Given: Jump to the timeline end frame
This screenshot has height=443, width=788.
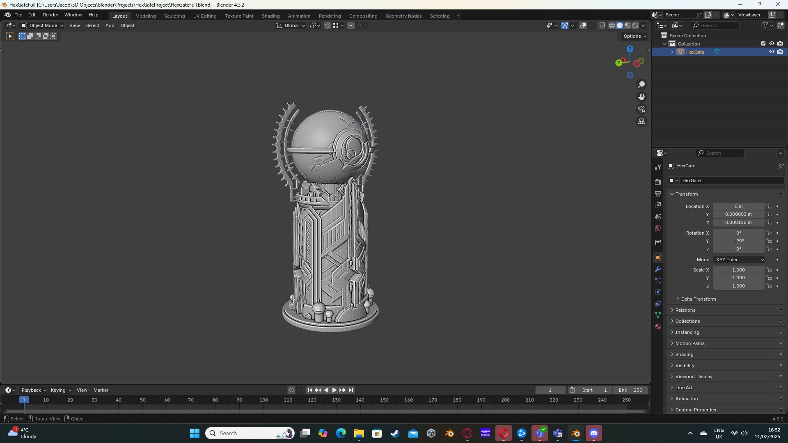Looking at the screenshot, I should coord(351,390).
